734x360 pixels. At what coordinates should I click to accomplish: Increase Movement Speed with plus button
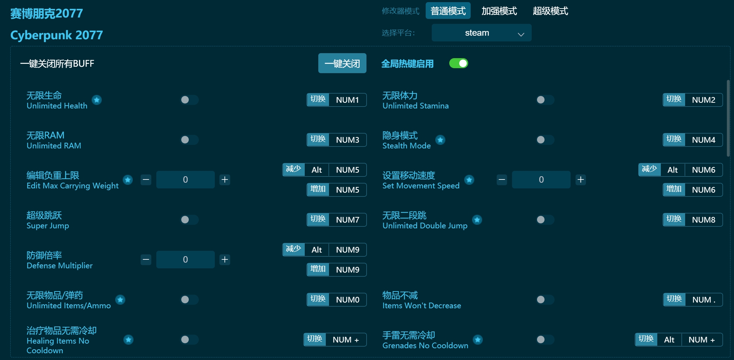coord(581,179)
